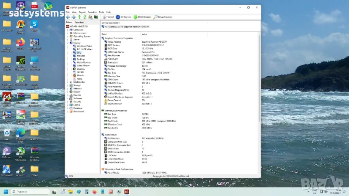Viewport: 349px width, 196px height.
Task: Expand the Motherboard tree node
Action: [x=67, y=33]
